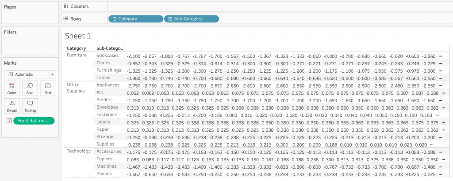
Task: Open the Tooltip marks card
Action: tap(30, 106)
